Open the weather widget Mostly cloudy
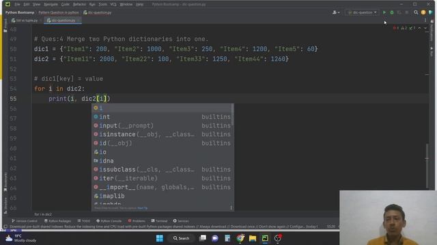This screenshot has width=437, height=245. tap(21, 238)
